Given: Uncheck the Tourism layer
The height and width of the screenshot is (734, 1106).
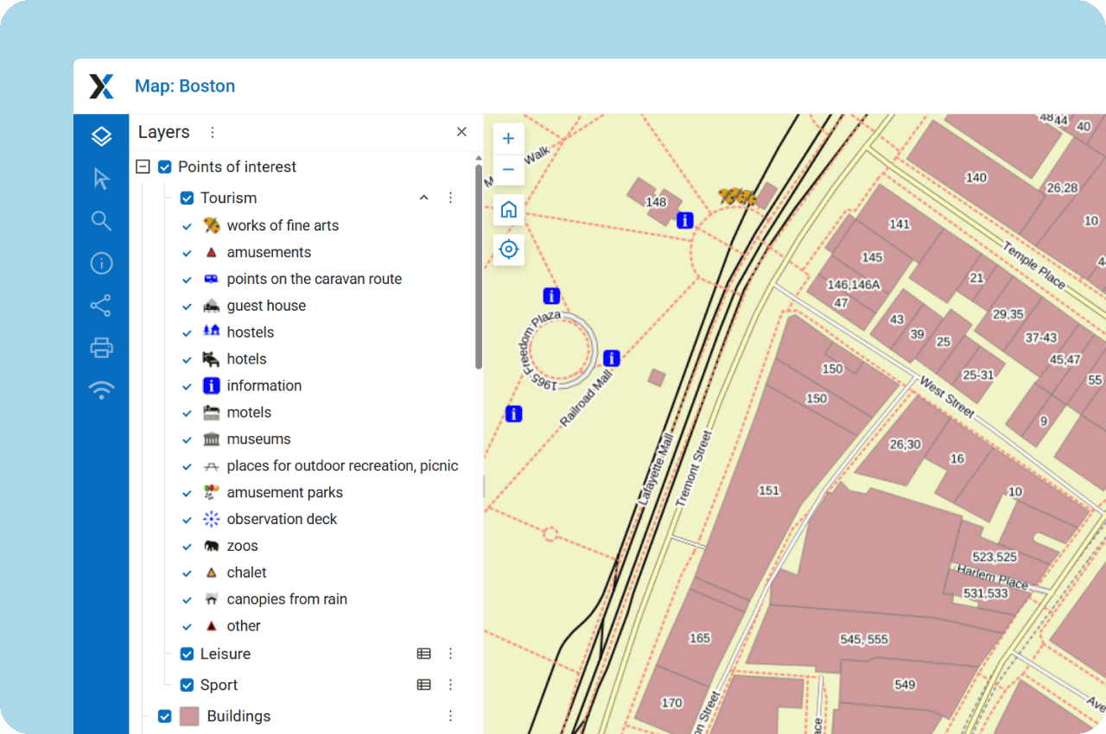Looking at the screenshot, I should tap(186, 197).
